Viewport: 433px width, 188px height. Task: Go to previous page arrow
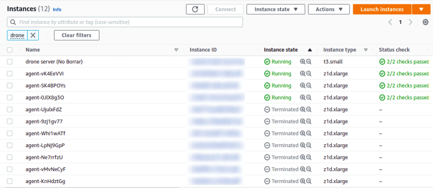pyautogui.click(x=390, y=22)
